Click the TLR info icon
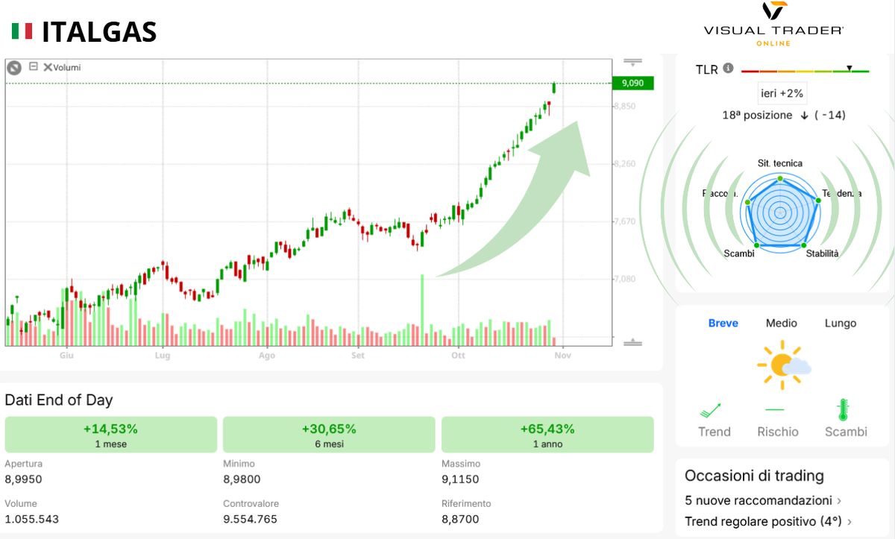This screenshot has height=539, width=895. click(x=728, y=68)
